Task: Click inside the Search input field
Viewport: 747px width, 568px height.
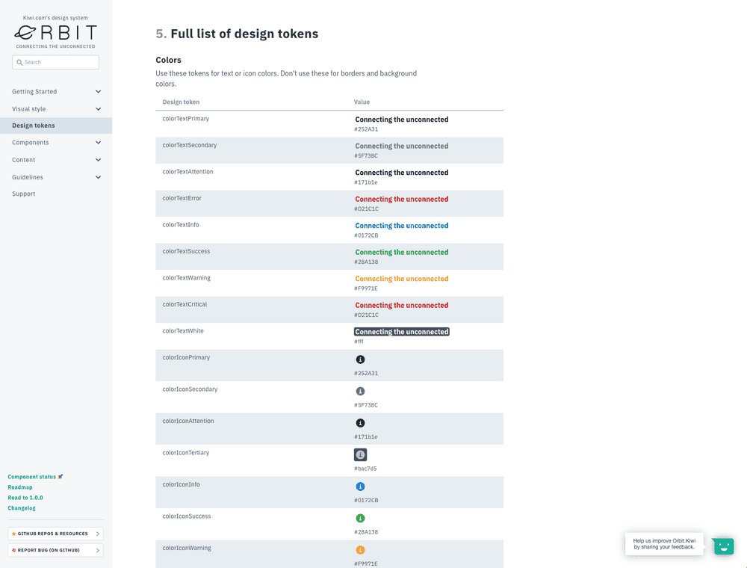Action: pyautogui.click(x=55, y=62)
